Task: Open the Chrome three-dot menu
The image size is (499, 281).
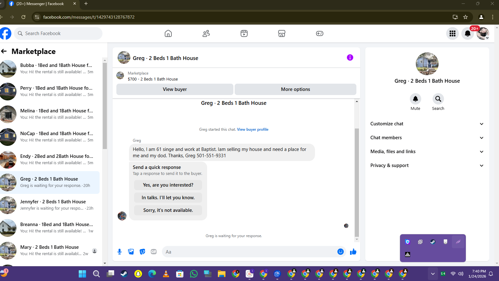Action: point(493,17)
